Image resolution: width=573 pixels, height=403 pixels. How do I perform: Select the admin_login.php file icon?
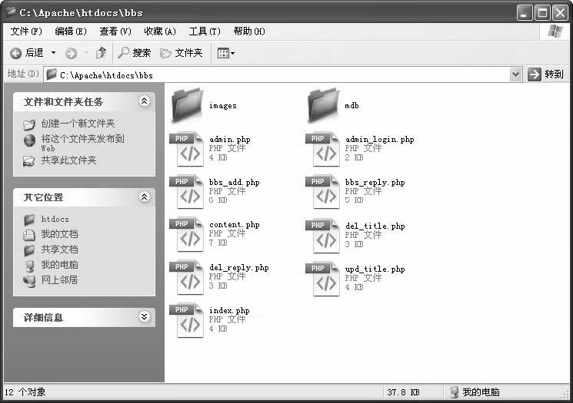[323, 149]
